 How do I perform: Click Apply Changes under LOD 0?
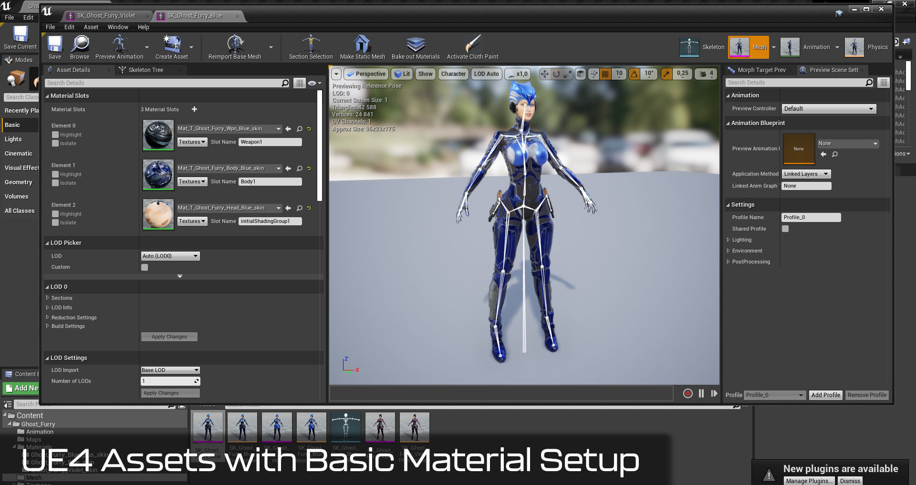click(169, 337)
